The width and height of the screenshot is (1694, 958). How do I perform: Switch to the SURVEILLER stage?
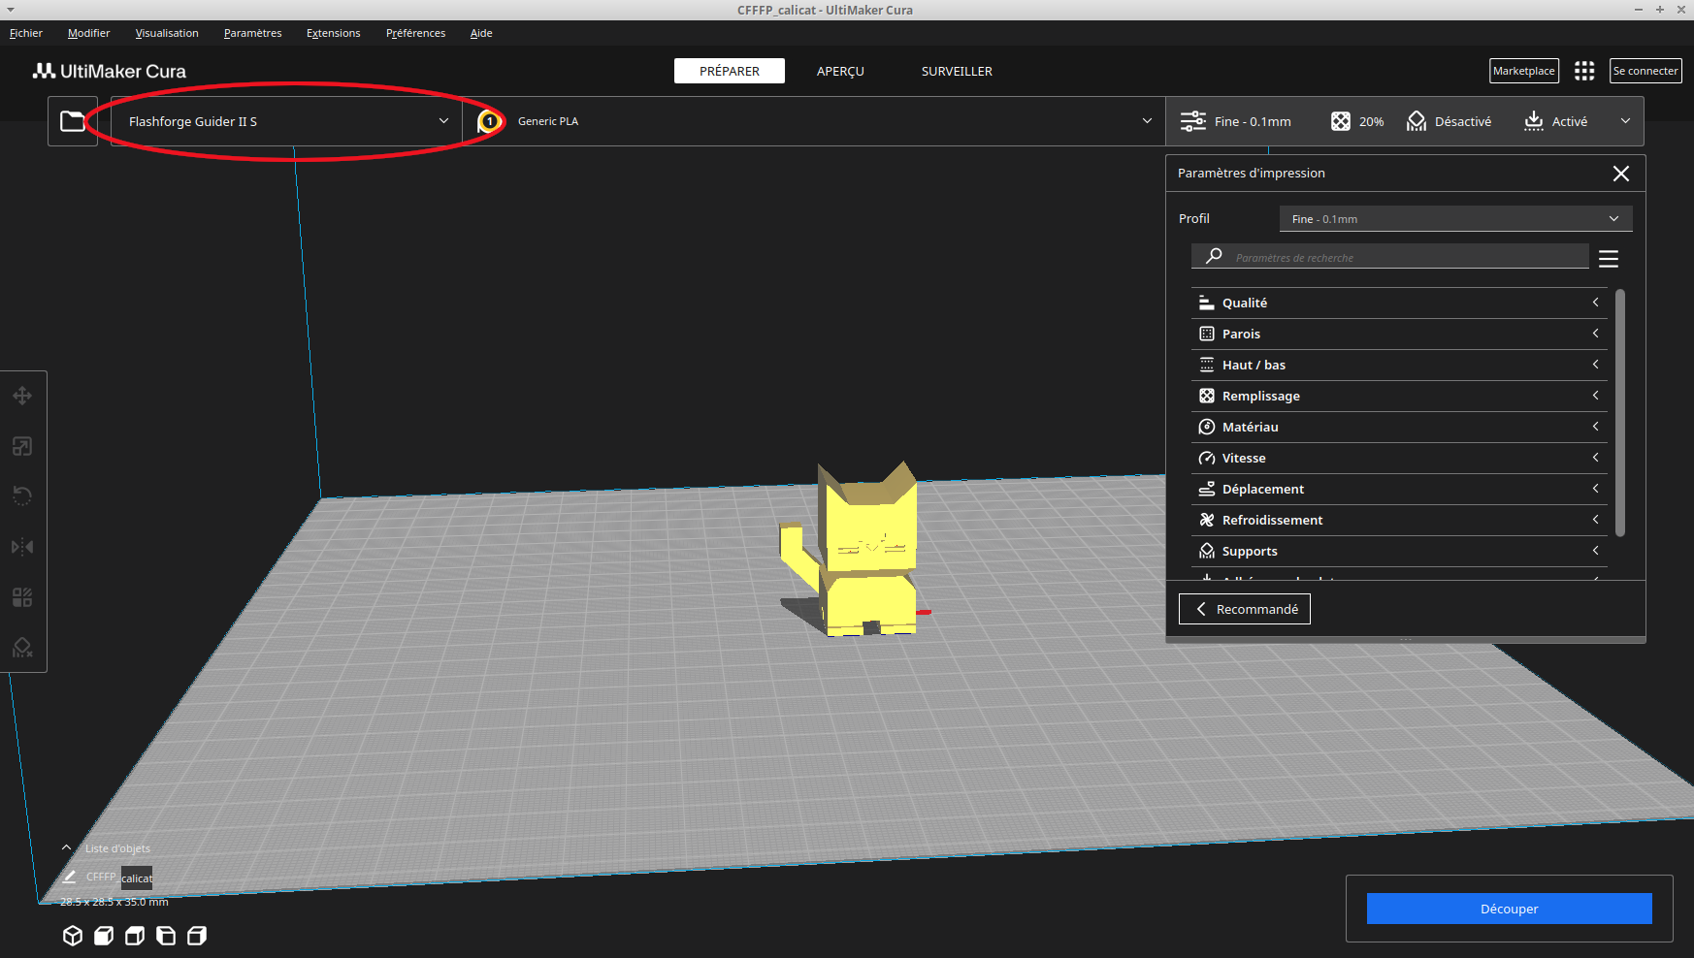[x=957, y=71]
